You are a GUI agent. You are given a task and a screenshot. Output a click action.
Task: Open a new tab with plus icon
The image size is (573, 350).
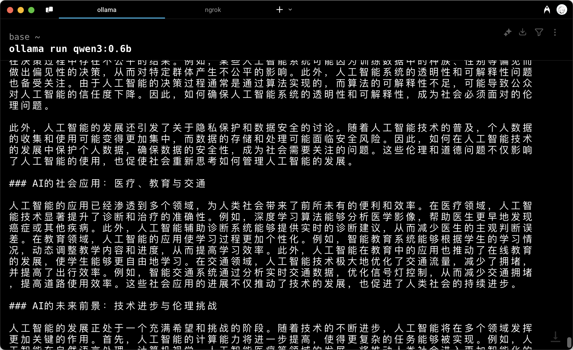279,10
